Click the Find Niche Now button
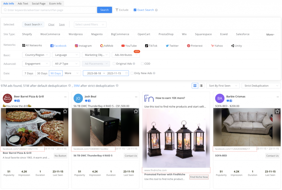282x190 pixels. click(x=199, y=177)
